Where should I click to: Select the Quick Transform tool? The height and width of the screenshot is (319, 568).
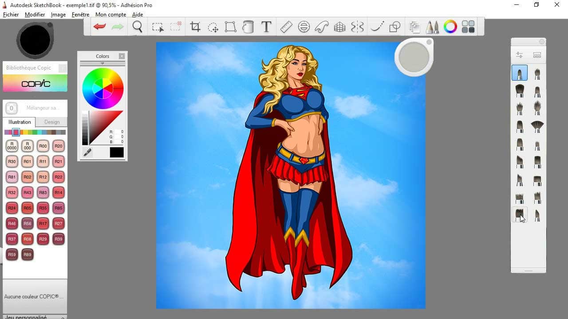coord(213,27)
